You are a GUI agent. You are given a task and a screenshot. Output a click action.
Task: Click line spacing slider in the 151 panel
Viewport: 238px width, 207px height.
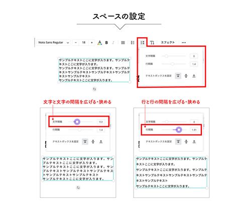80,130
